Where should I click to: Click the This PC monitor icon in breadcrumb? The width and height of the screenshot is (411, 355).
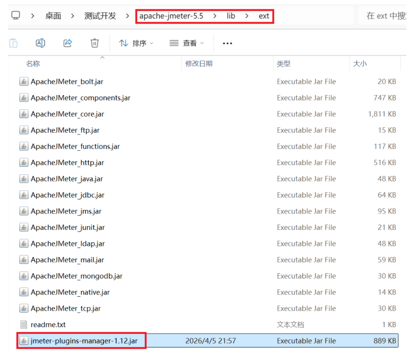pyautogui.click(x=16, y=15)
